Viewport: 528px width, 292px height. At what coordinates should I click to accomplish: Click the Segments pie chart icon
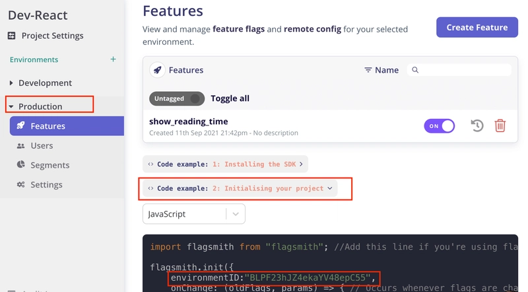coord(21,164)
